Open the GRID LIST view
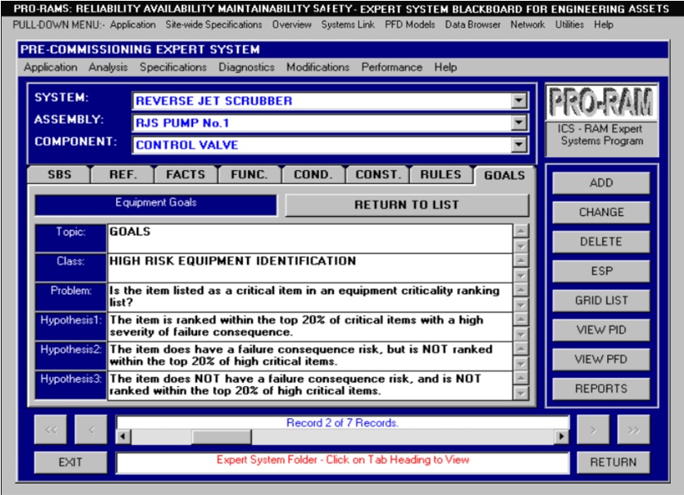 601,300
